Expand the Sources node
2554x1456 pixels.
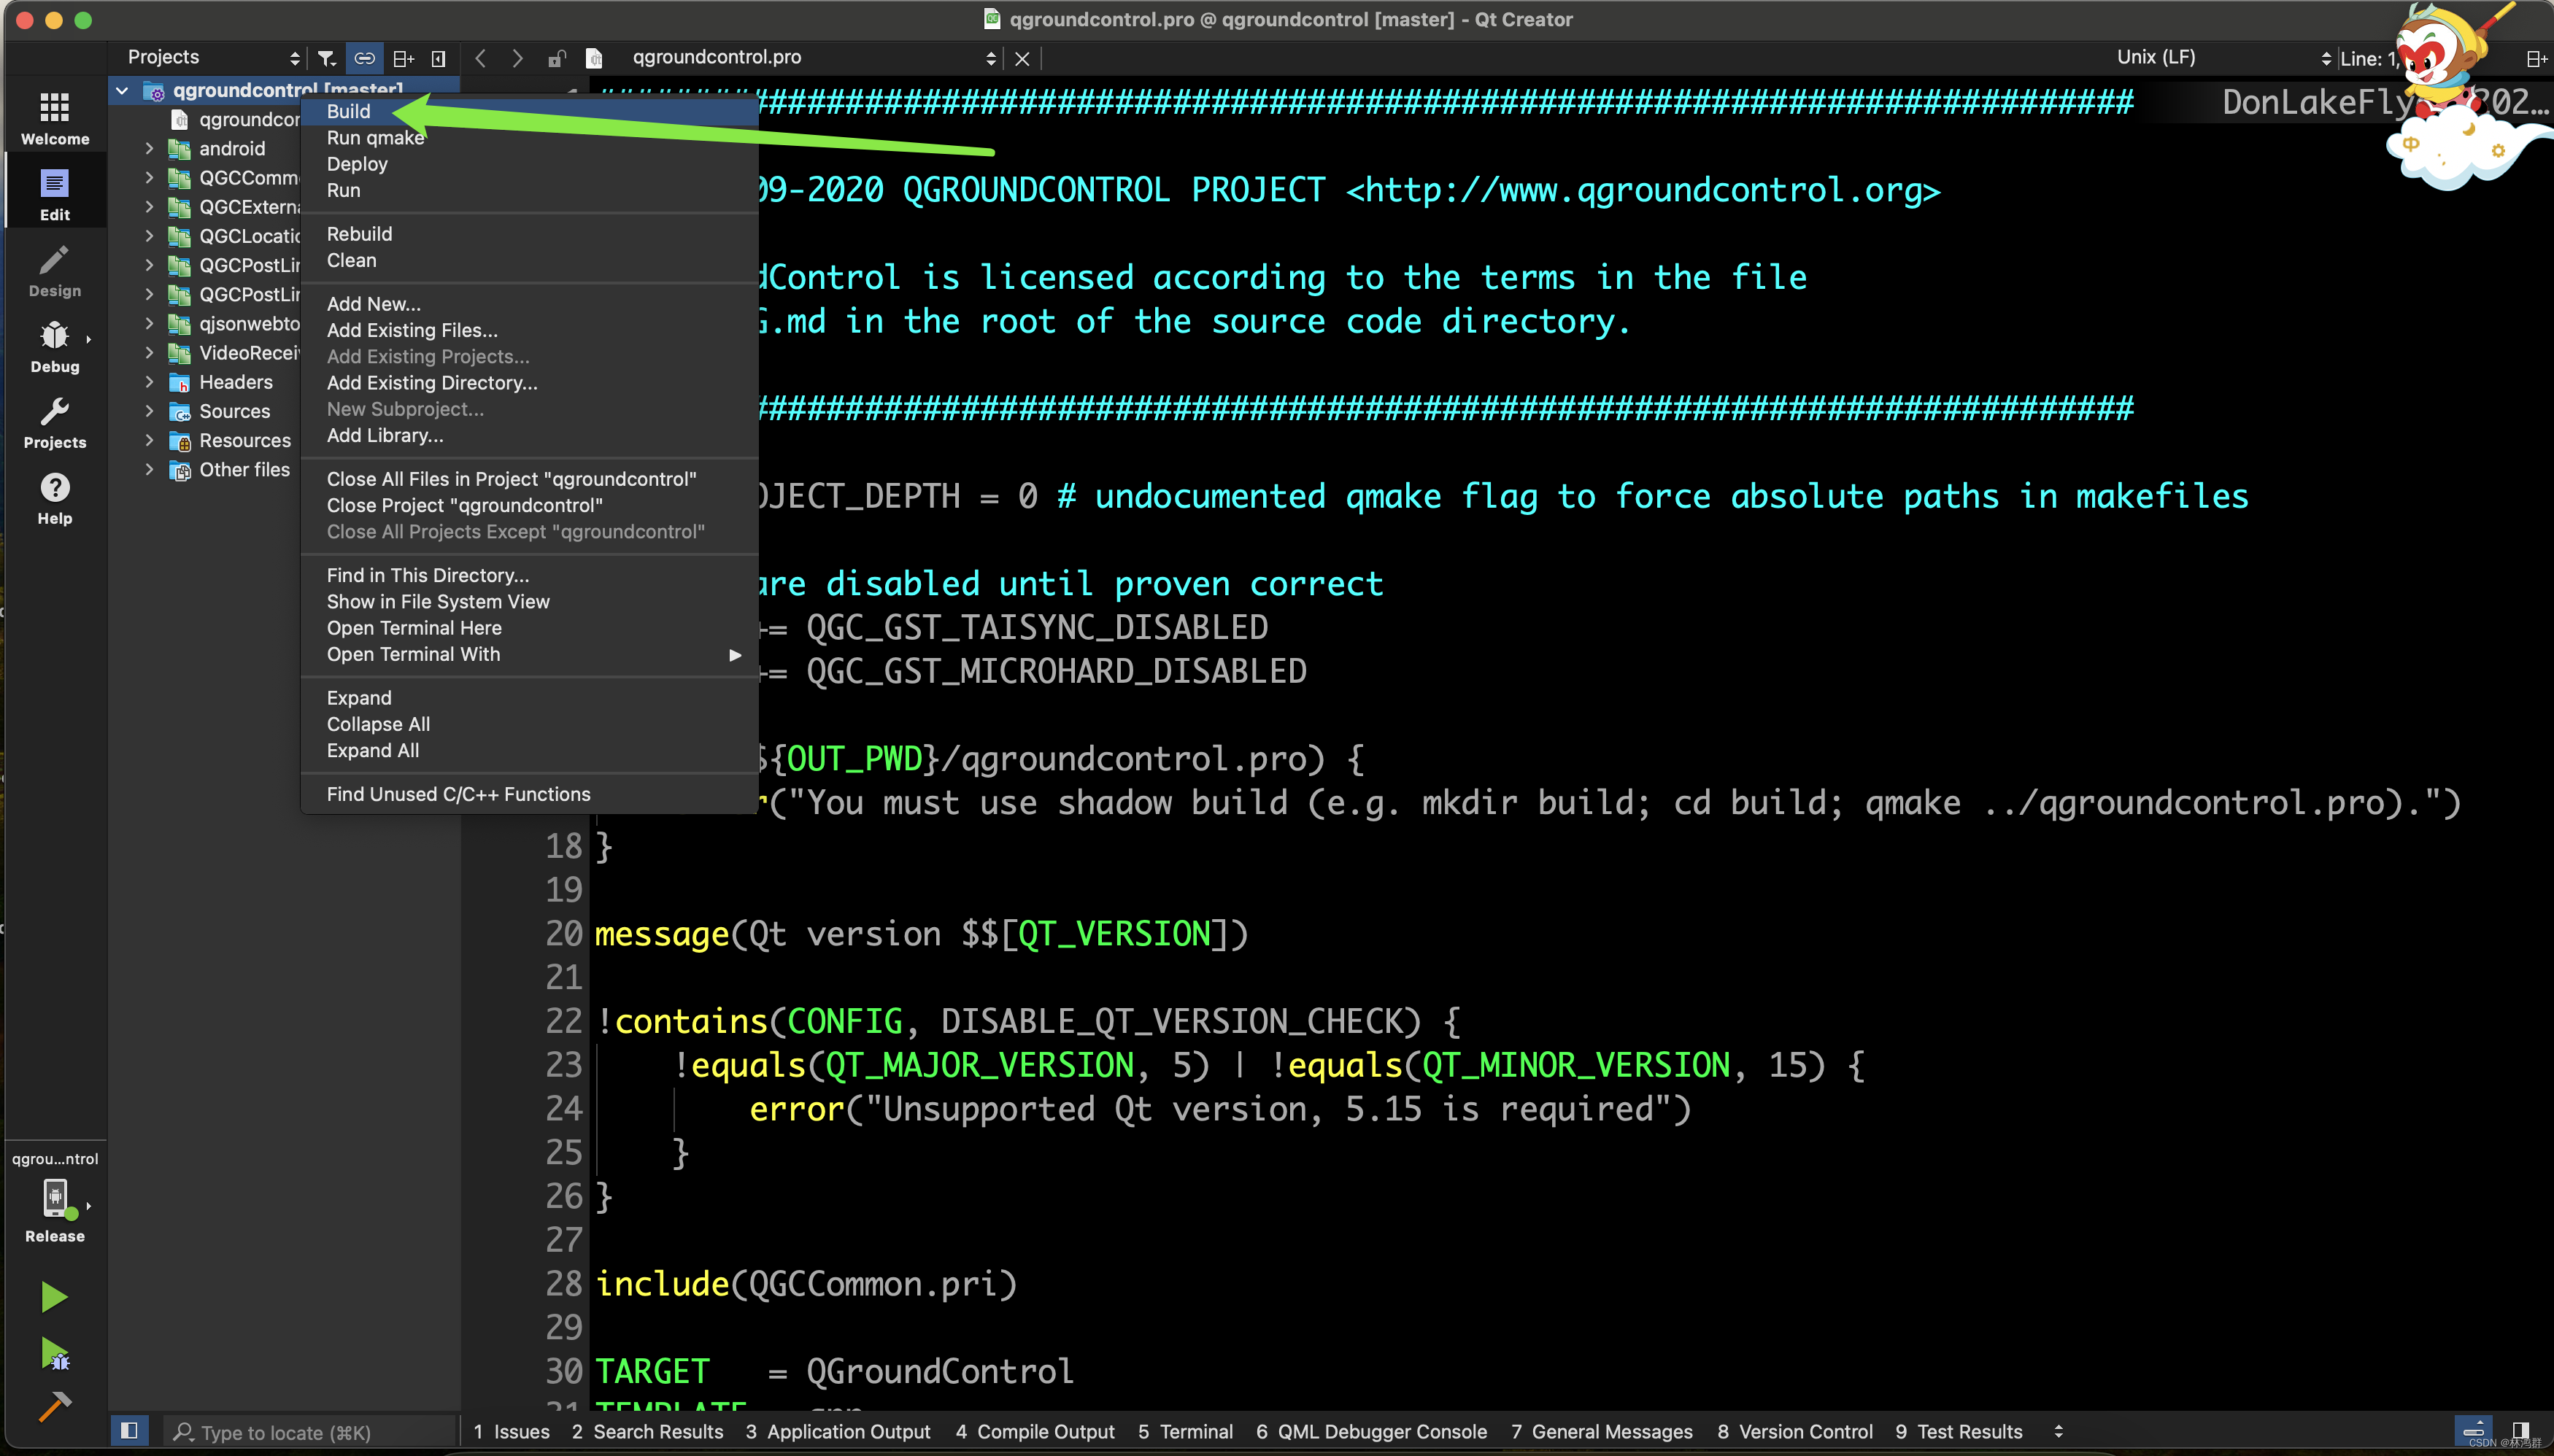(149, 411)
